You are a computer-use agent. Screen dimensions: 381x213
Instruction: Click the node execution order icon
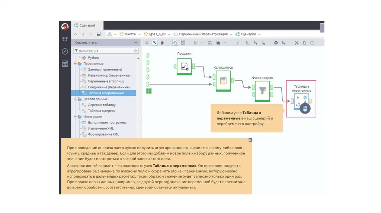(x=237, y=43)
